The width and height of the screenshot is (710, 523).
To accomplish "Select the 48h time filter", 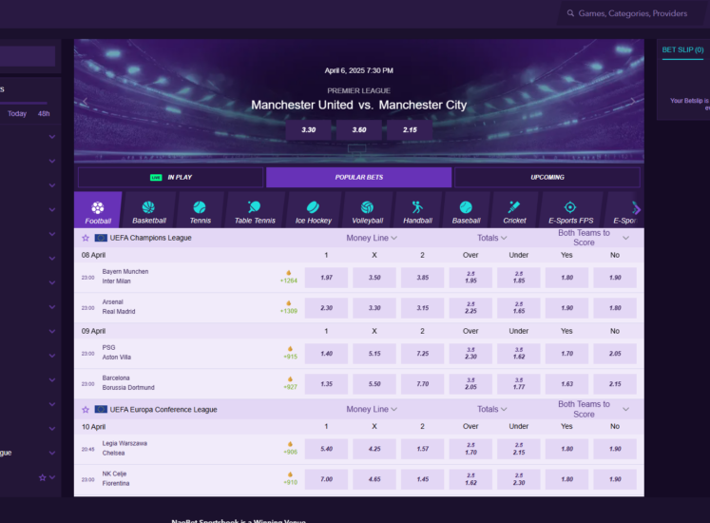I will click(x=44, y=114).
